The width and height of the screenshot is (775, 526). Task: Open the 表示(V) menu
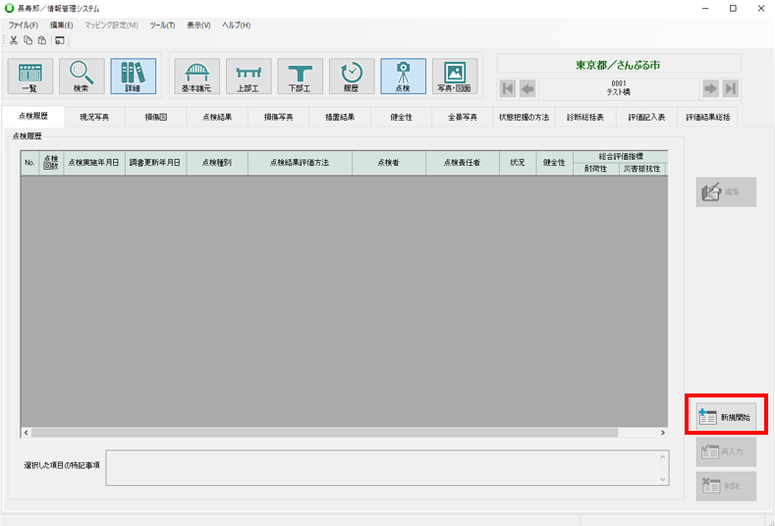(198, 25)
